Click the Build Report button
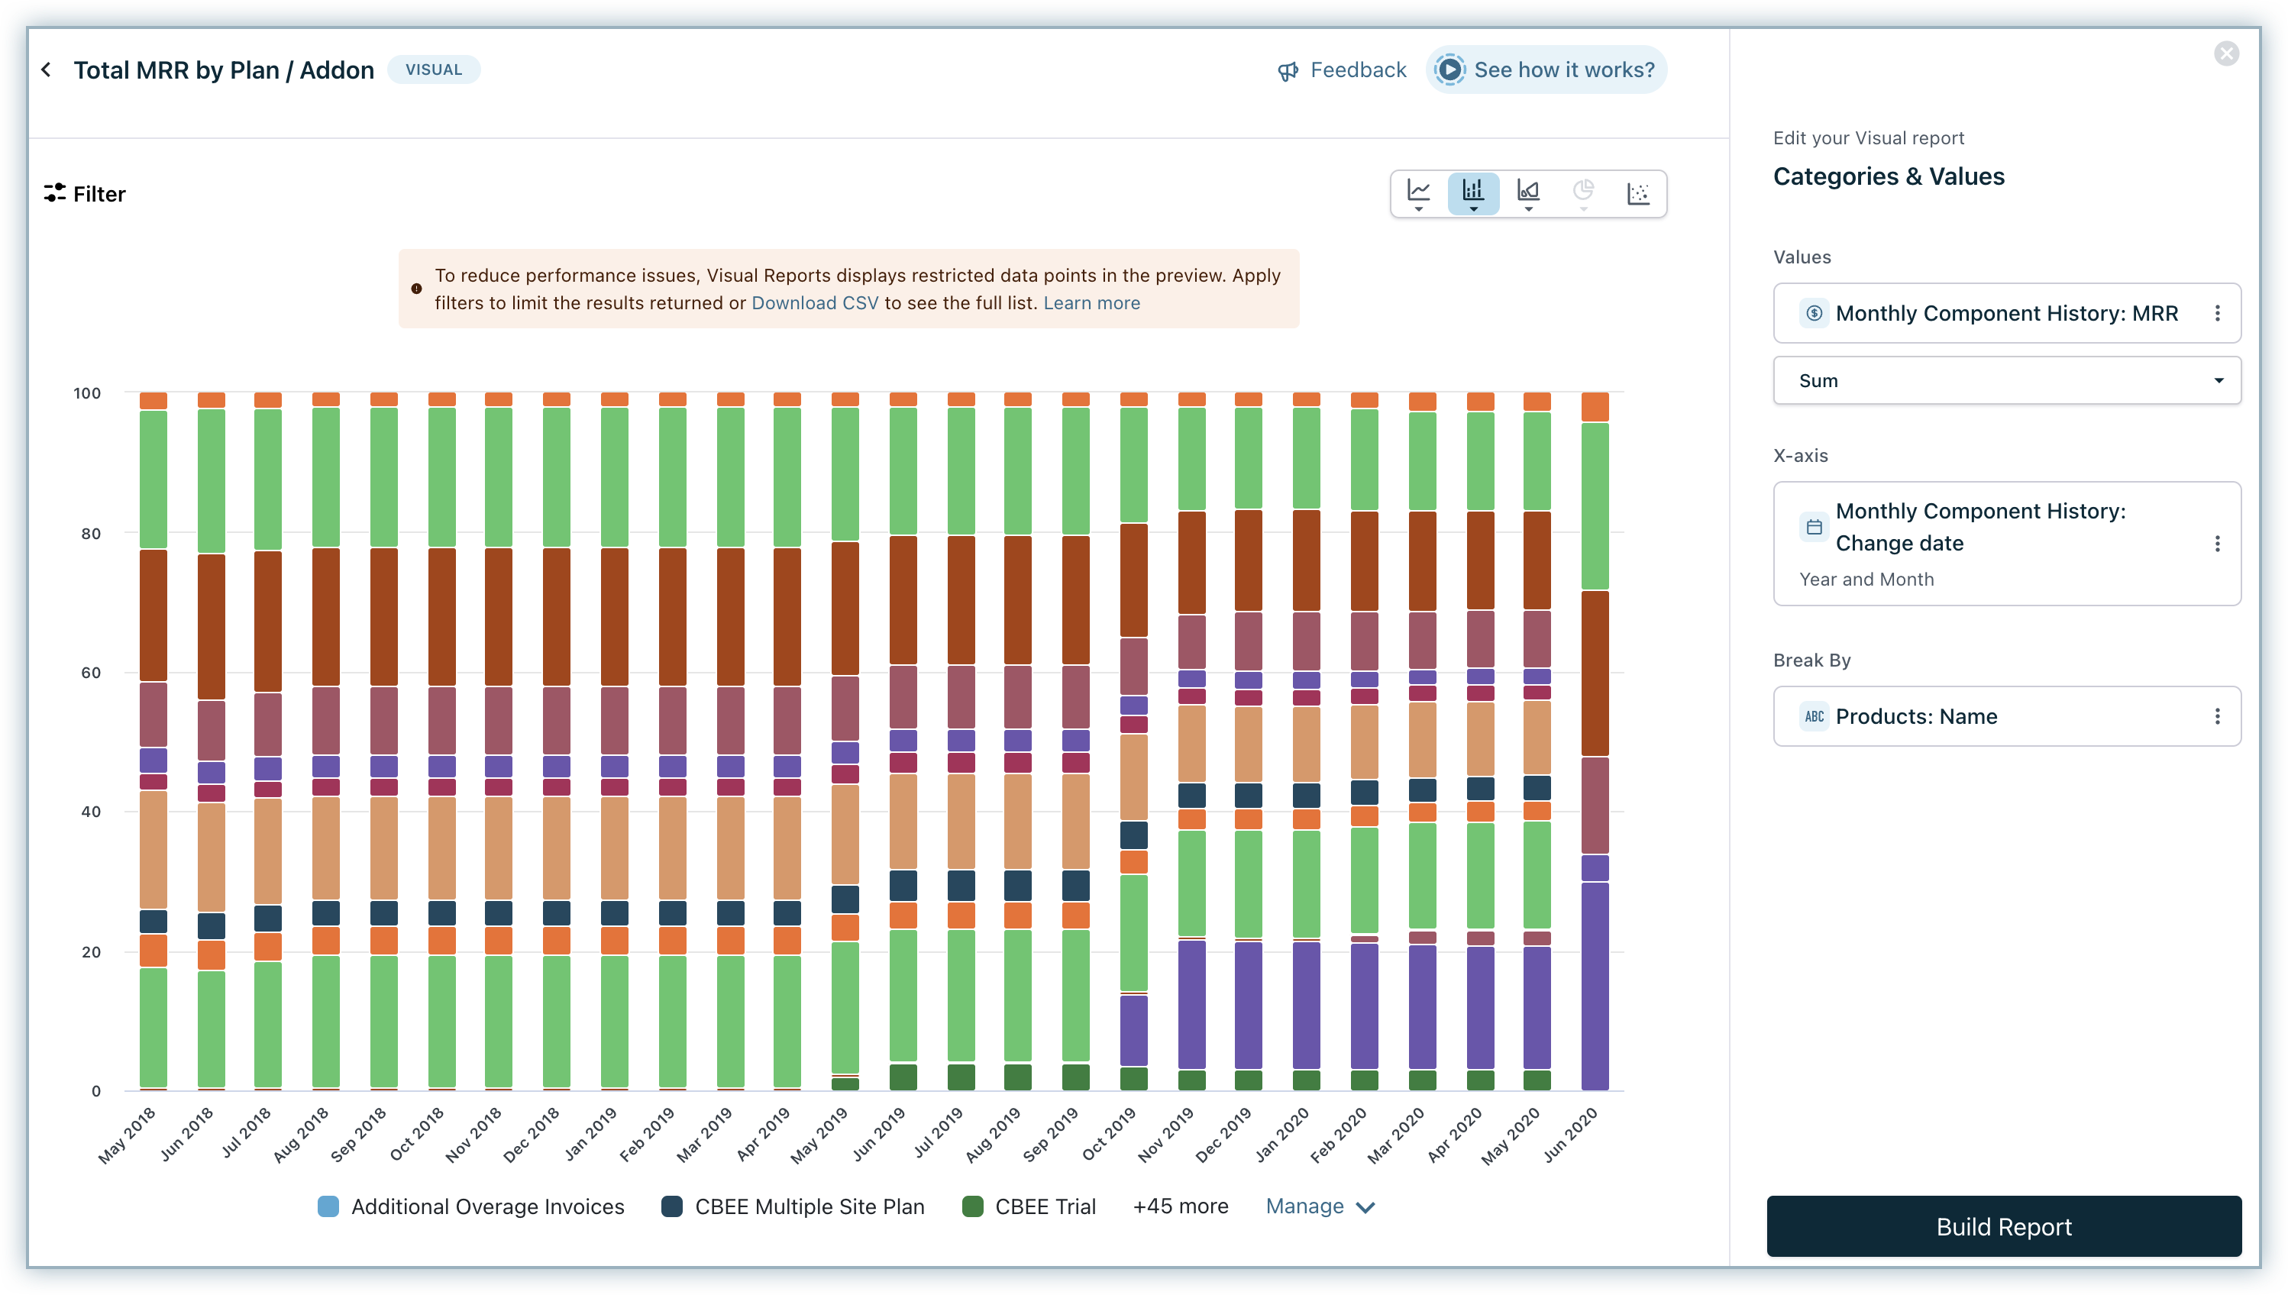Viewport: 2288px width, 1295px height. coord(2003,1226)
